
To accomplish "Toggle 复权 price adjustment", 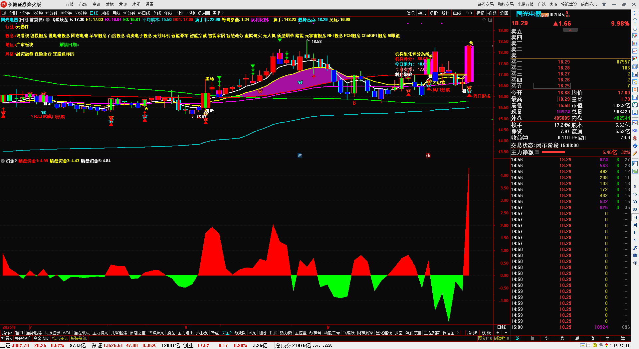I will tap(411, 13).
